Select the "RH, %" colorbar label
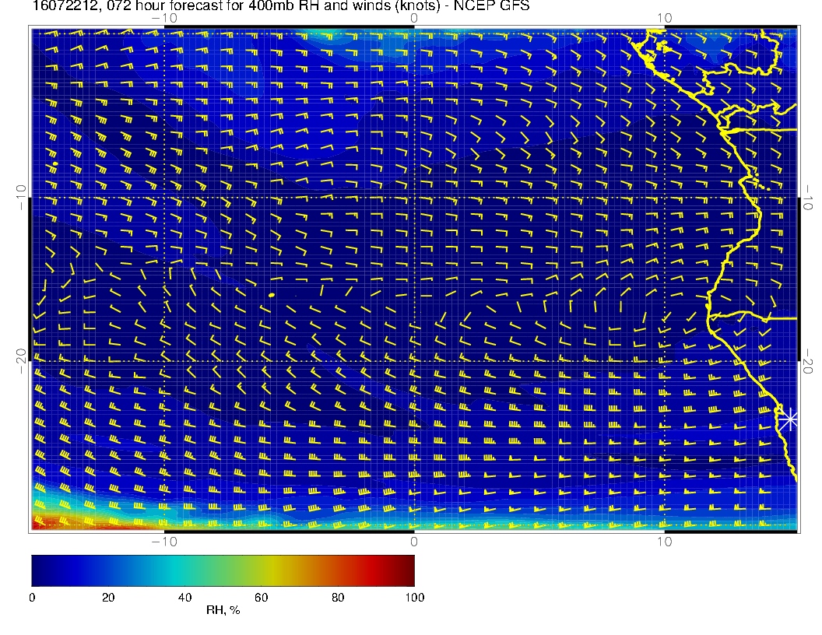The width and height of the screenshot is (822, 635). click(223, 611)
